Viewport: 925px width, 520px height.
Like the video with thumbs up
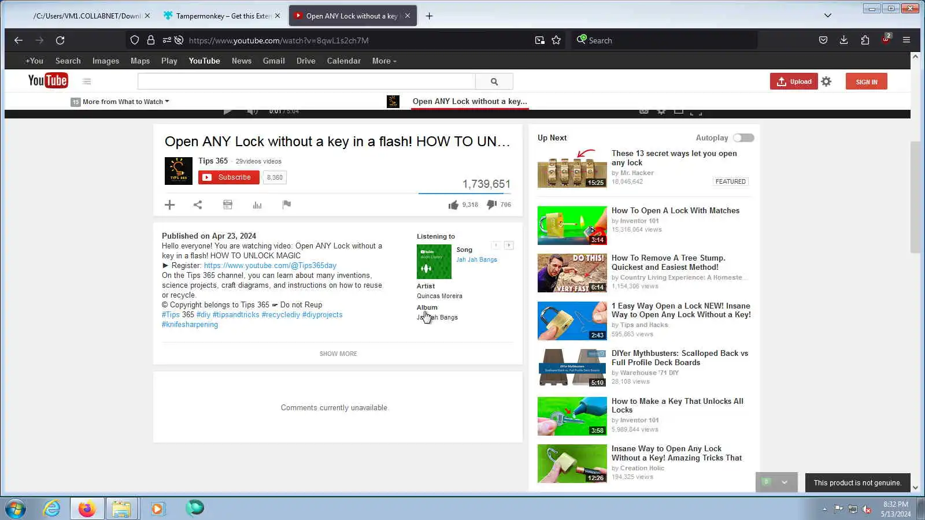[x=453, y=205]
